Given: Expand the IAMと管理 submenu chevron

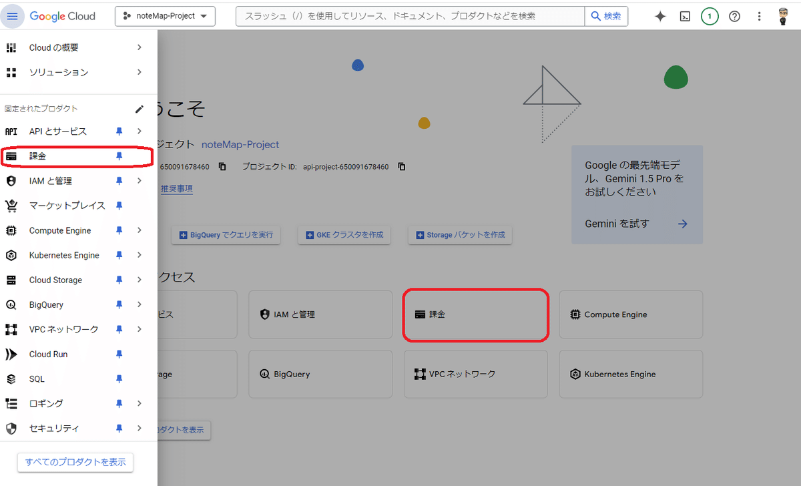Looking at the screenshot, I should pyautogui.click(x=139, y=181).
